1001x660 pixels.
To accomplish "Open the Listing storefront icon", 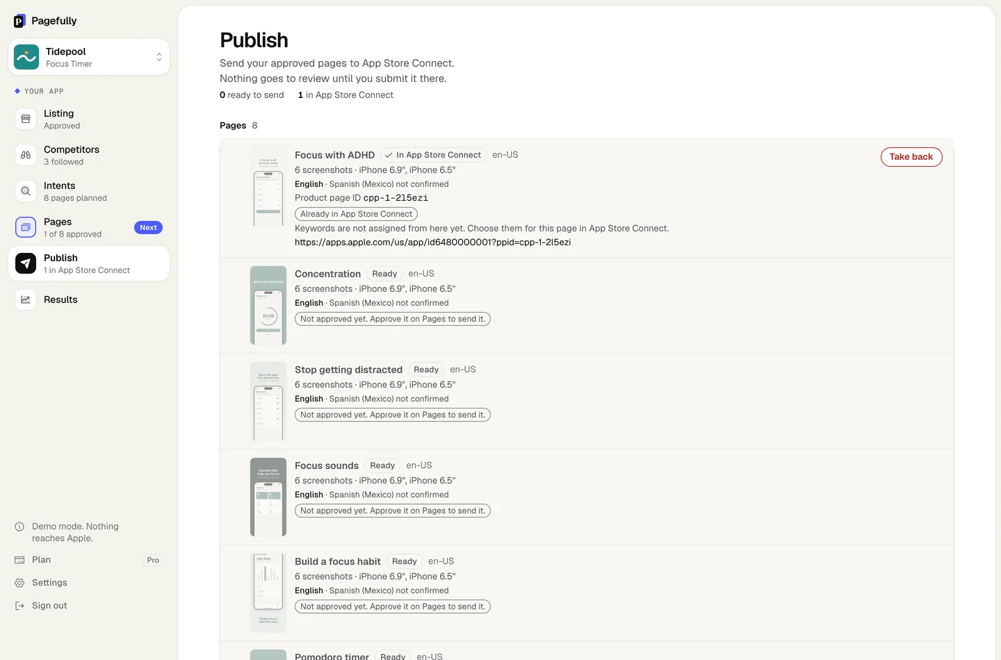I will click(x=26, y=119).
